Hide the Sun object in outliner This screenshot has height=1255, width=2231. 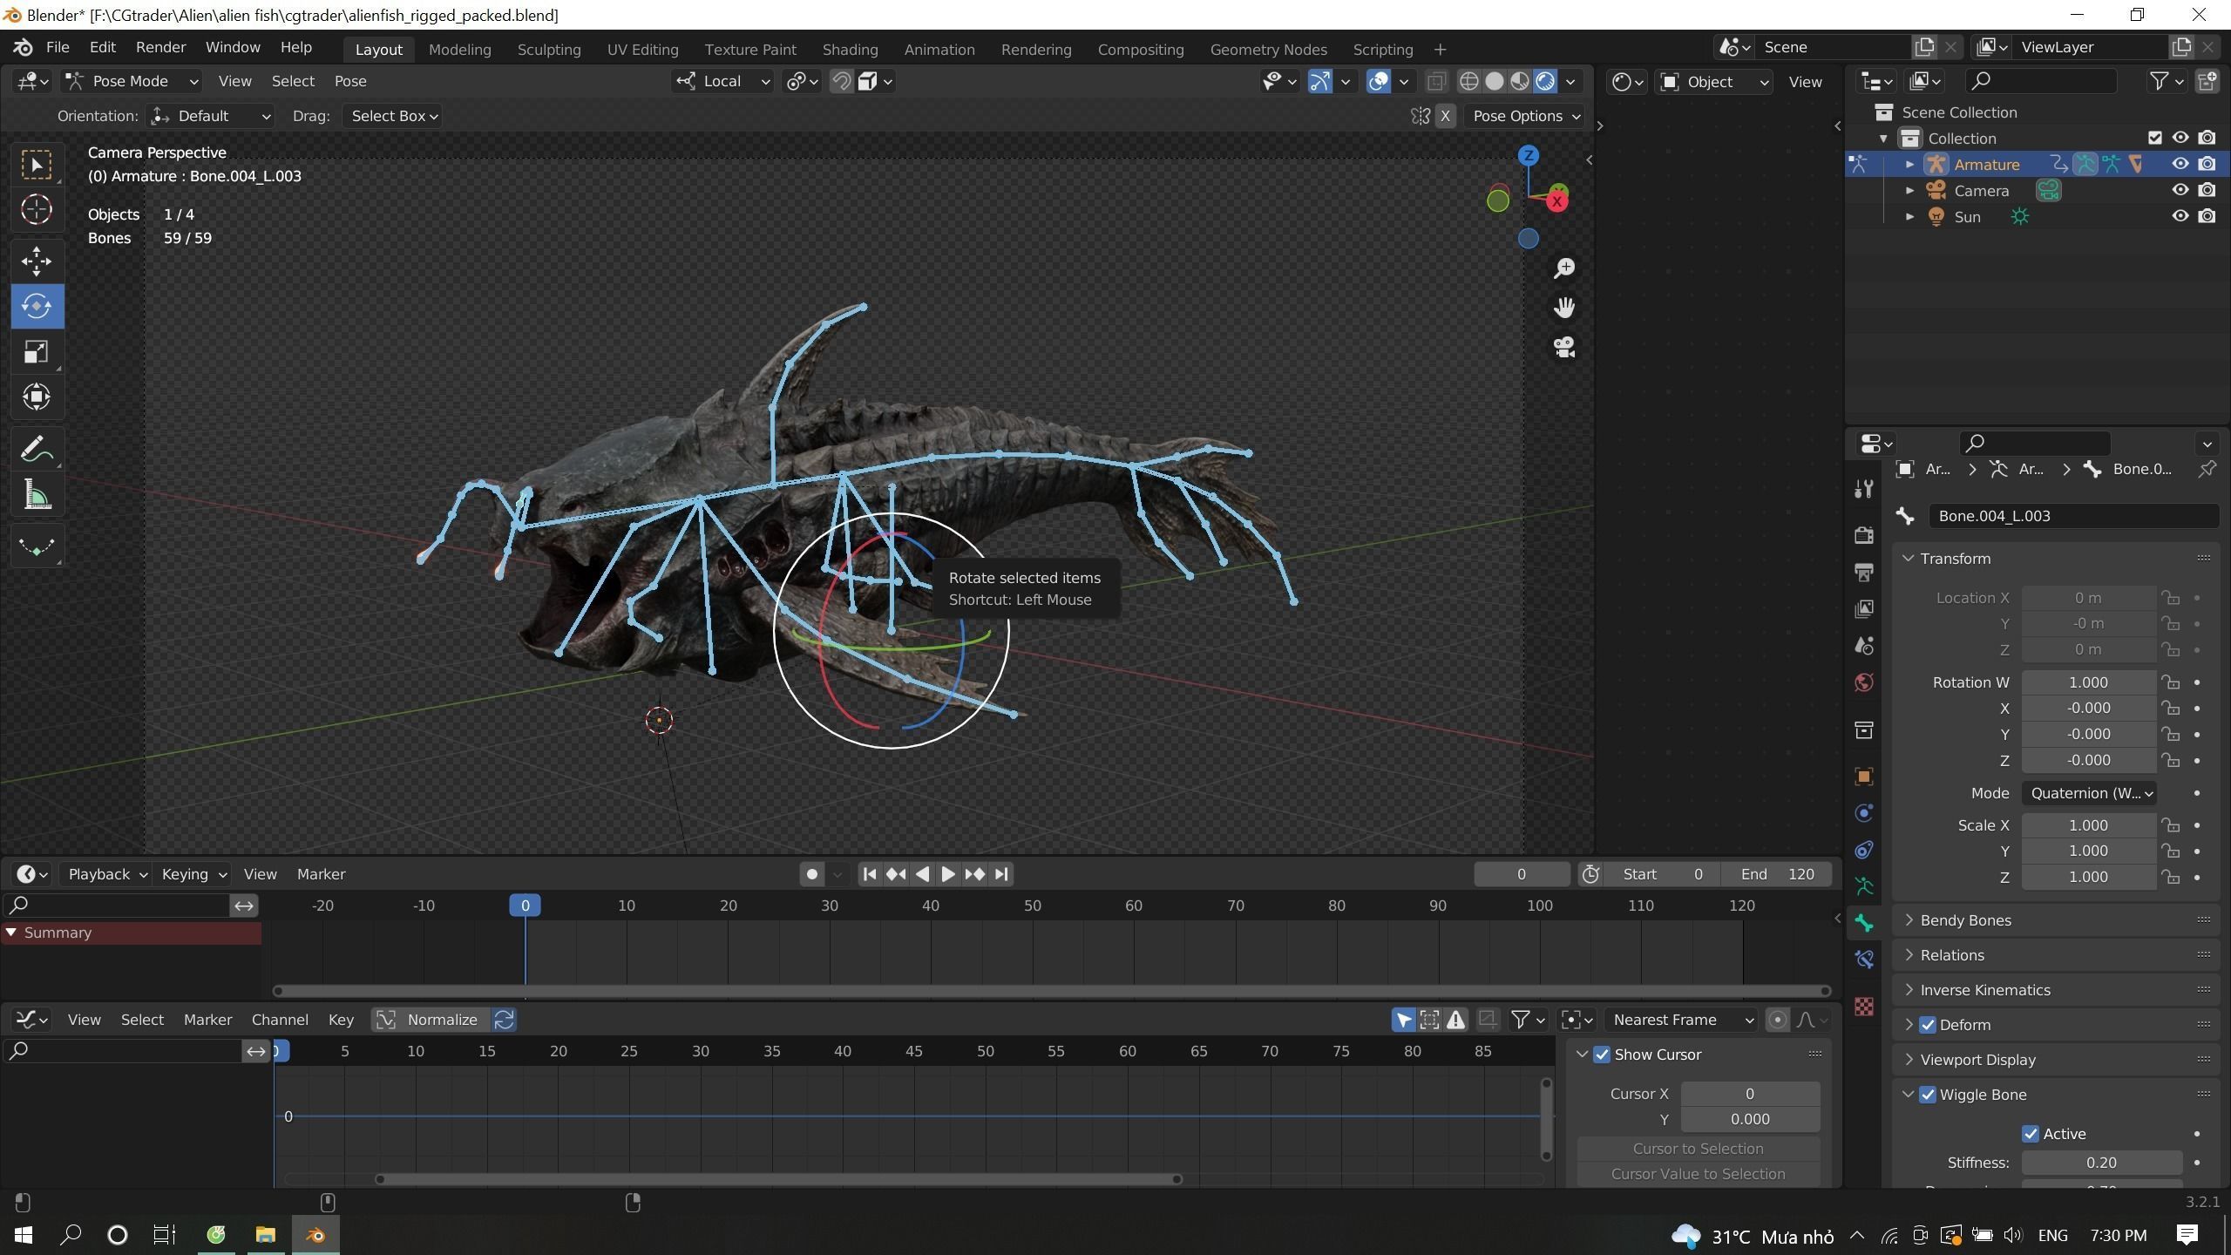point(2180,216)
